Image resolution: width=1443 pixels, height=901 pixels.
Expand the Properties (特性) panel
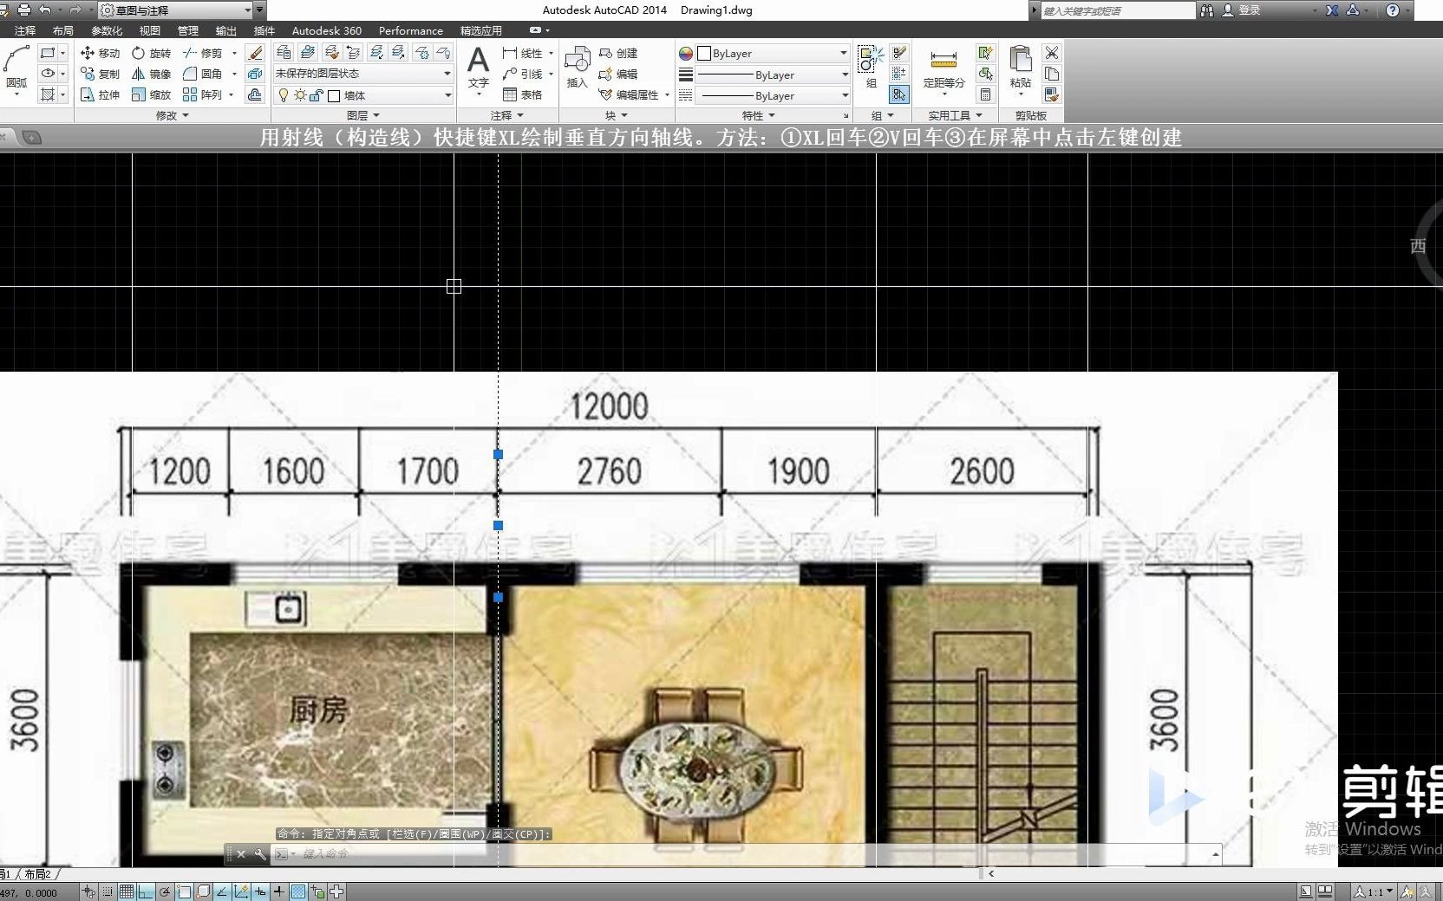[x=759, y=115]
